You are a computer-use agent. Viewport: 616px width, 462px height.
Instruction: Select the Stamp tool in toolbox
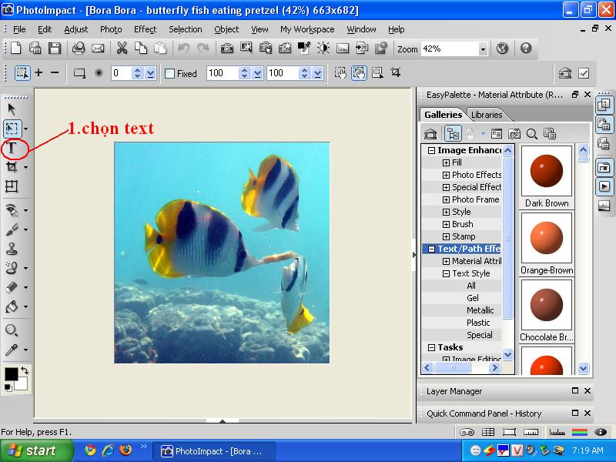[12, 248]
